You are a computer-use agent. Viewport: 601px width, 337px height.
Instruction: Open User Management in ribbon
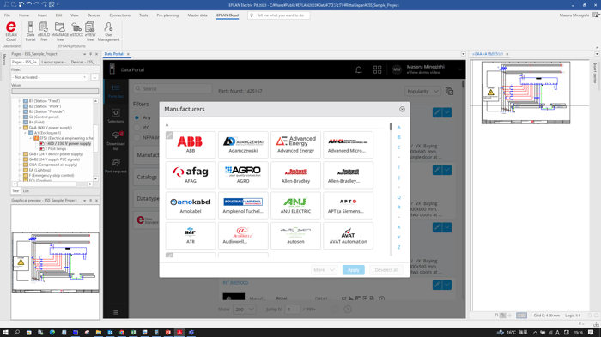tap(108, 32)
